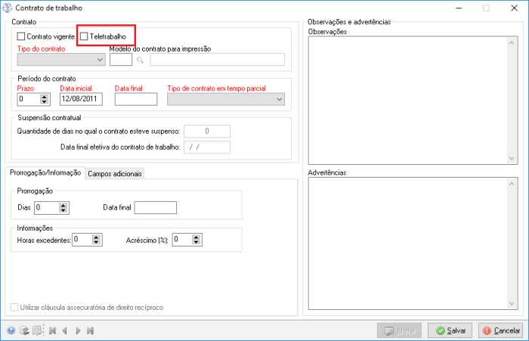Jump to the last record
Viewport: 529px width, 341px height.
point(90,330)
